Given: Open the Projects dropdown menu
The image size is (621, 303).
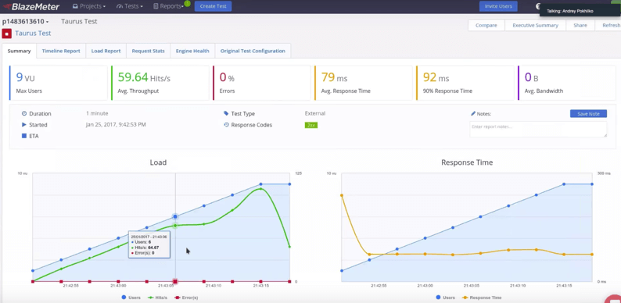Looking at the screenshot, I should click(88, 6).
